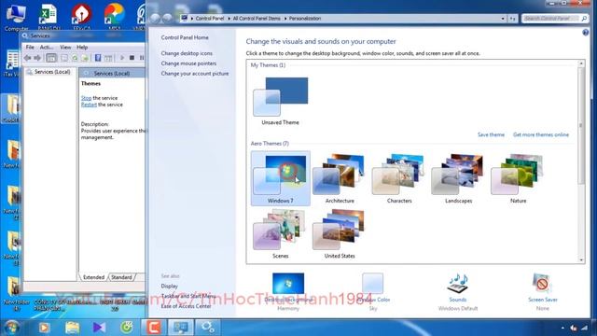597x336 pixels.
Task: Select the Scenes theme
Action: pyautogui.click(x=280, y=234)
